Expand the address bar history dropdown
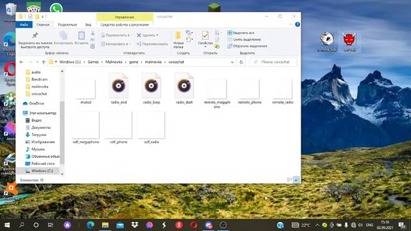Viewport: 411px width, 231px height. point(232,62)
